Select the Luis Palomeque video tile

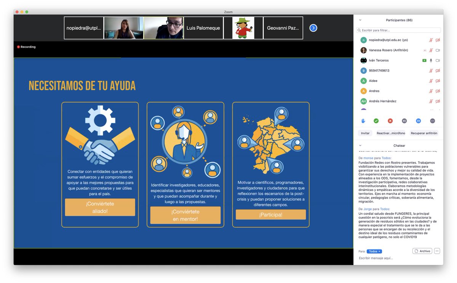pos(203,28)
